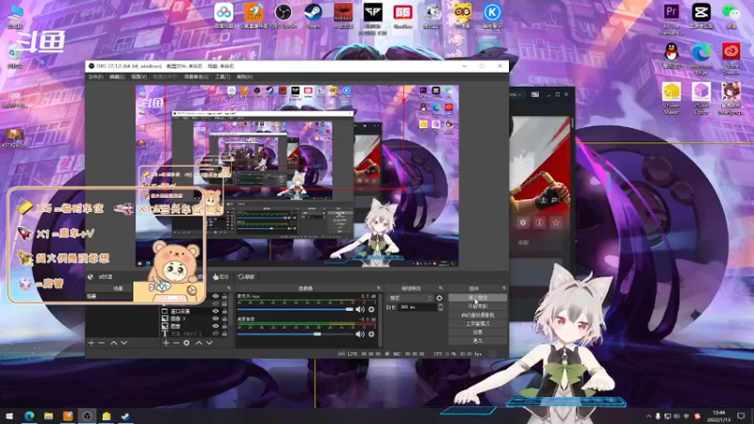Open the scene transition type dropdown

[410, 298]
